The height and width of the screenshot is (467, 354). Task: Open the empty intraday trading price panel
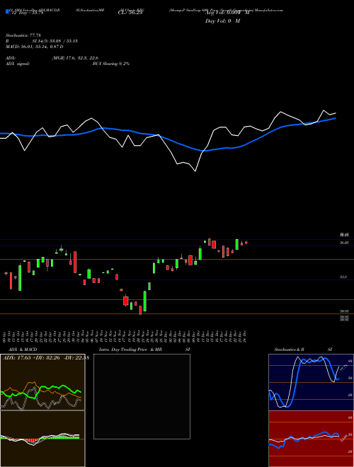point(142,396)
